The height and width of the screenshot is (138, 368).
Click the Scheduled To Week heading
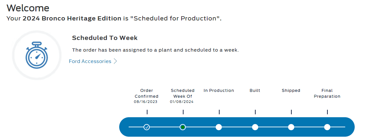[x=105, y=38]
